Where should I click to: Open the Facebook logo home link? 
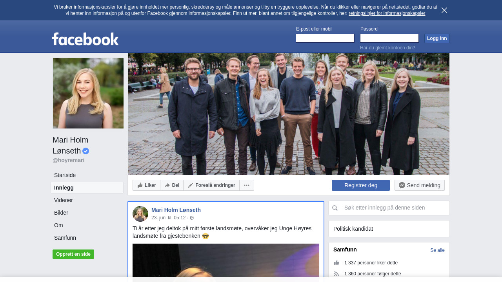pos(85,39)
